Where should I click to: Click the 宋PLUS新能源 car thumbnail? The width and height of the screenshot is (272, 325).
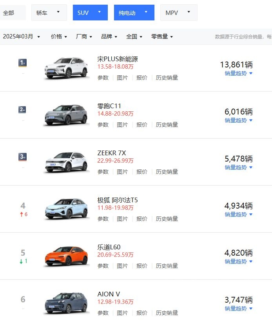point(66,68)
